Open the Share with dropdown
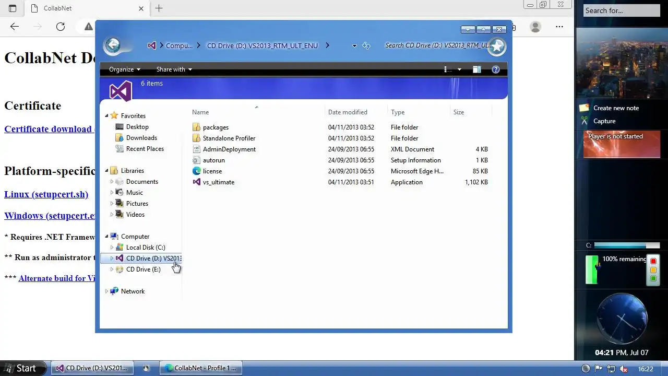 (x=174, y=69)
